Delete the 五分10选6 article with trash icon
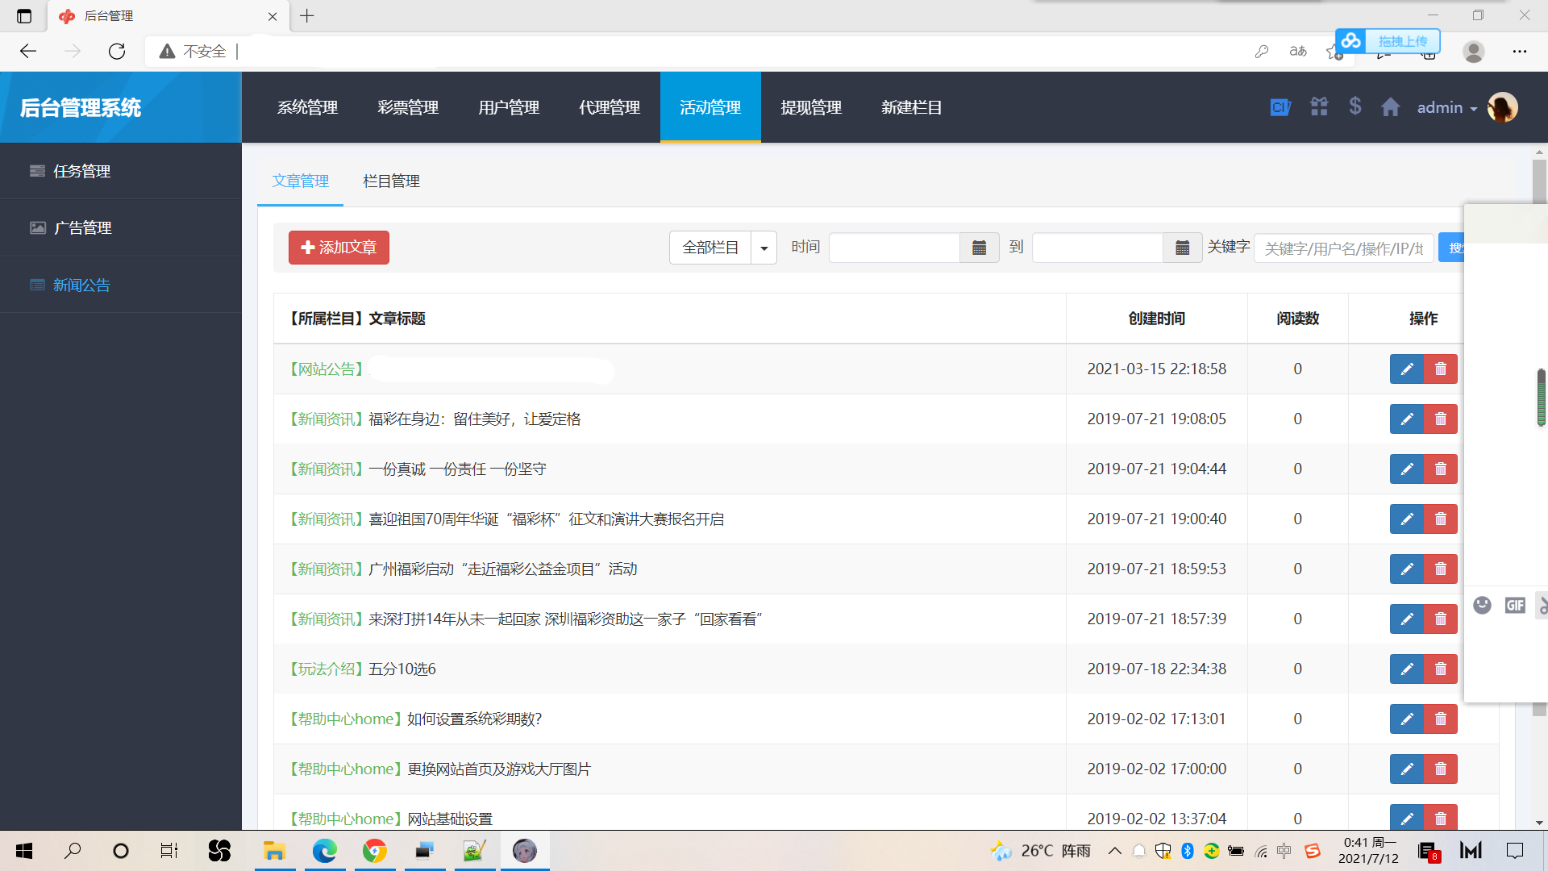Viewport: 1548px width, 871px height. [1441, 669]
